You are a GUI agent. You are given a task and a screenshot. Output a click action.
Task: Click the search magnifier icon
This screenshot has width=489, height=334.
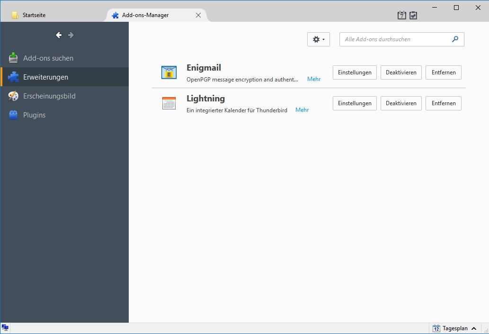pos(455,39)
